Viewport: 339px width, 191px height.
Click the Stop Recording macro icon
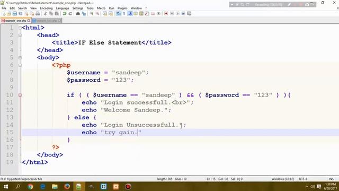[x=172, y=14]
